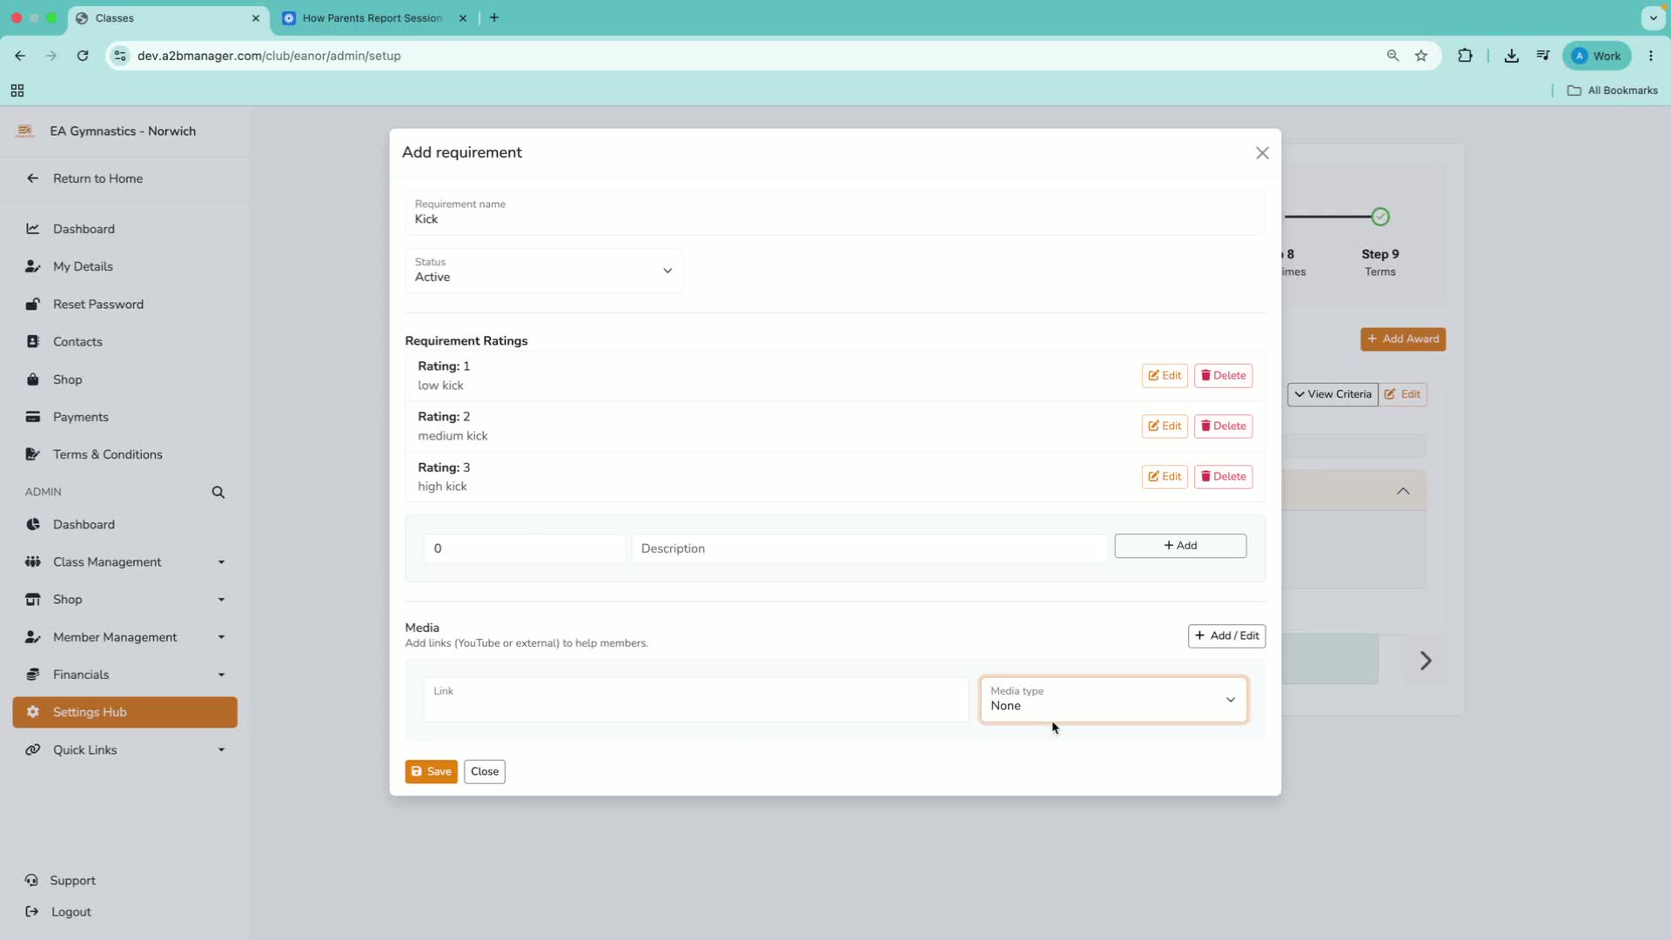1671x940 pixels.
Task: Save the requirement
Action: click(x=431, y=772)
